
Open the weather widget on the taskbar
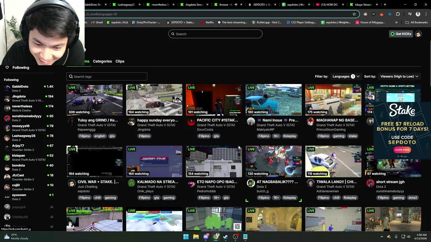coord(16,237)
